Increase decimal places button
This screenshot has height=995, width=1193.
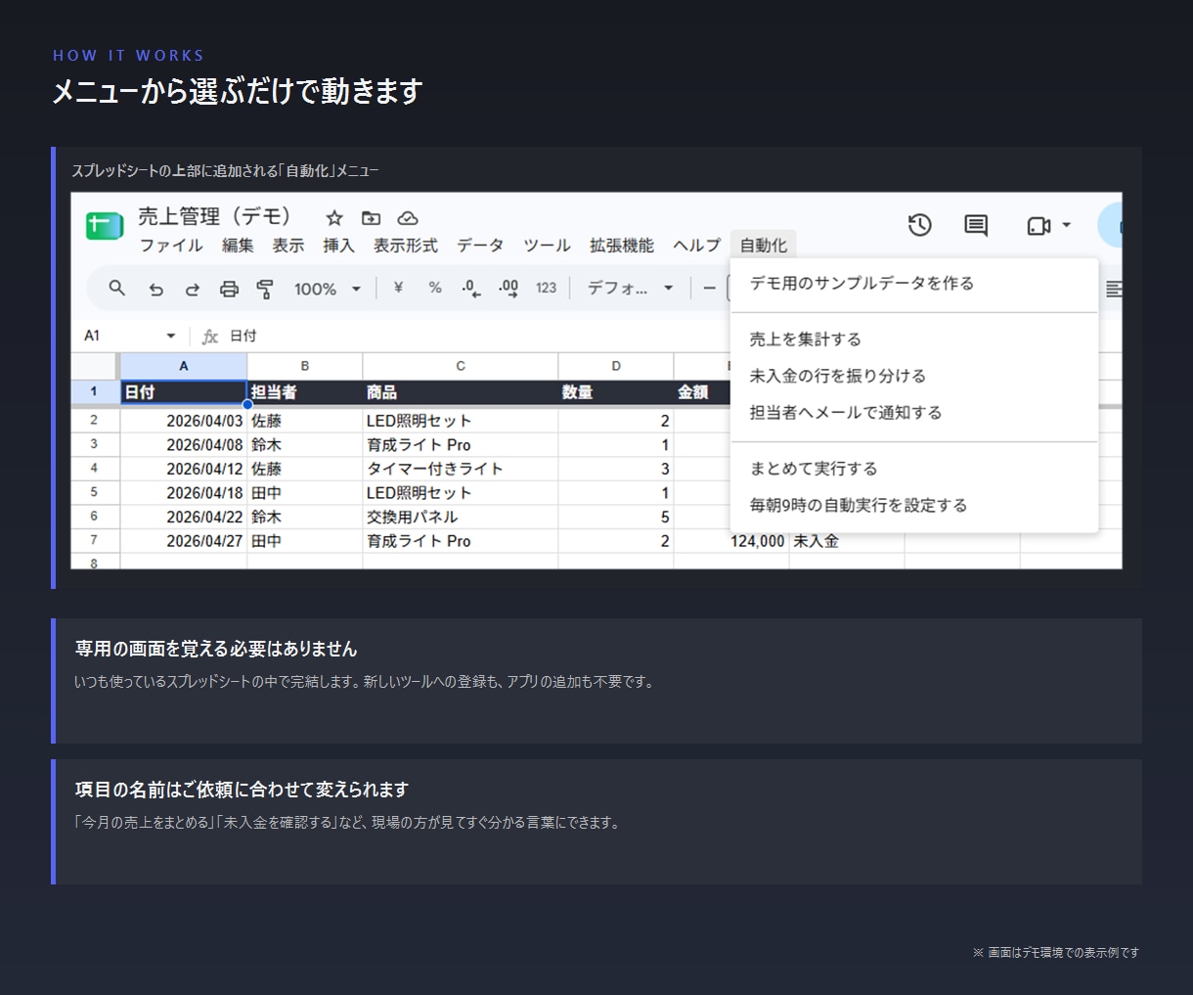coord(508,289)
